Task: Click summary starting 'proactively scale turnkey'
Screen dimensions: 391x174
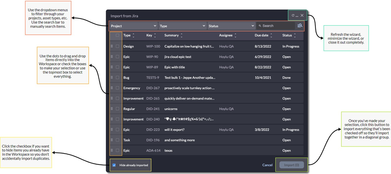Action: coord(190,88)
